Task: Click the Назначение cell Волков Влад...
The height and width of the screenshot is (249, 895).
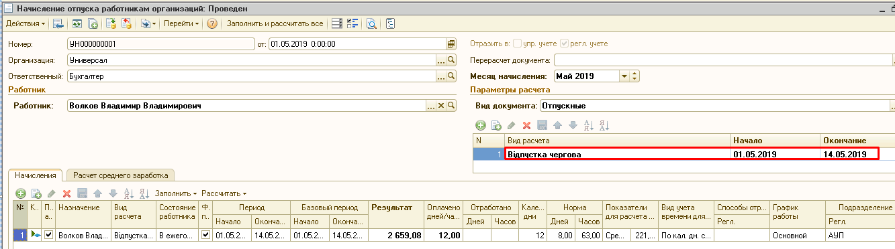Action: [83, 235]
